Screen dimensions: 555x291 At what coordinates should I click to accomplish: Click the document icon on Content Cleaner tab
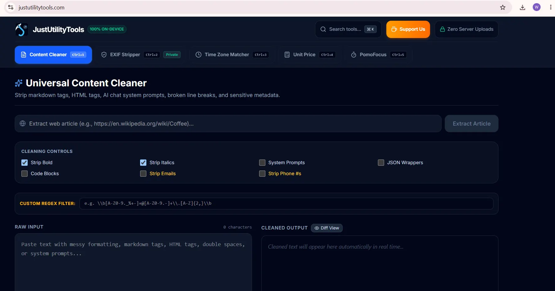click(x=24, y=55)
